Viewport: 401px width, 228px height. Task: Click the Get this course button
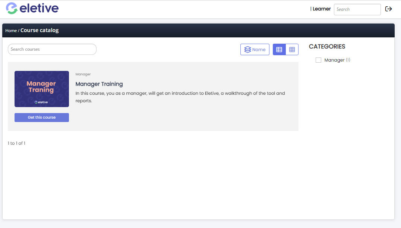(42, 117)
